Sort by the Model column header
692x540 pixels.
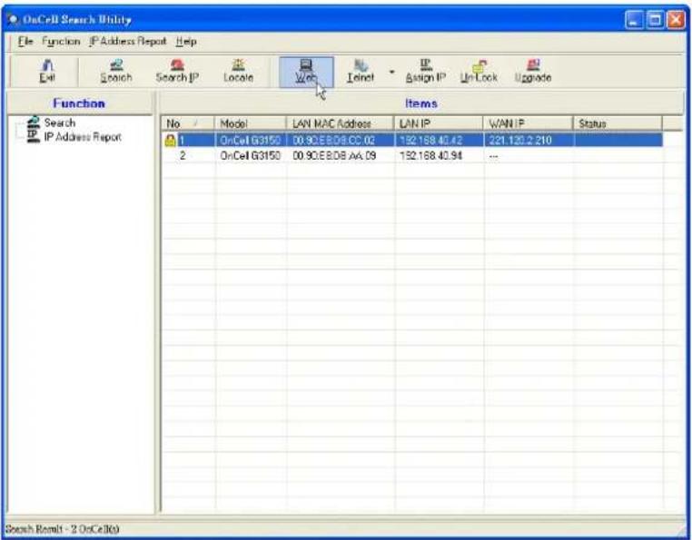tap(251, 123)
